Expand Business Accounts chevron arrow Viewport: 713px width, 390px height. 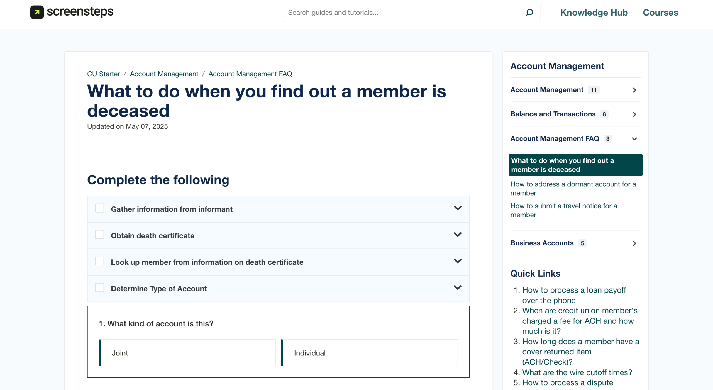[x=634, y=243]
